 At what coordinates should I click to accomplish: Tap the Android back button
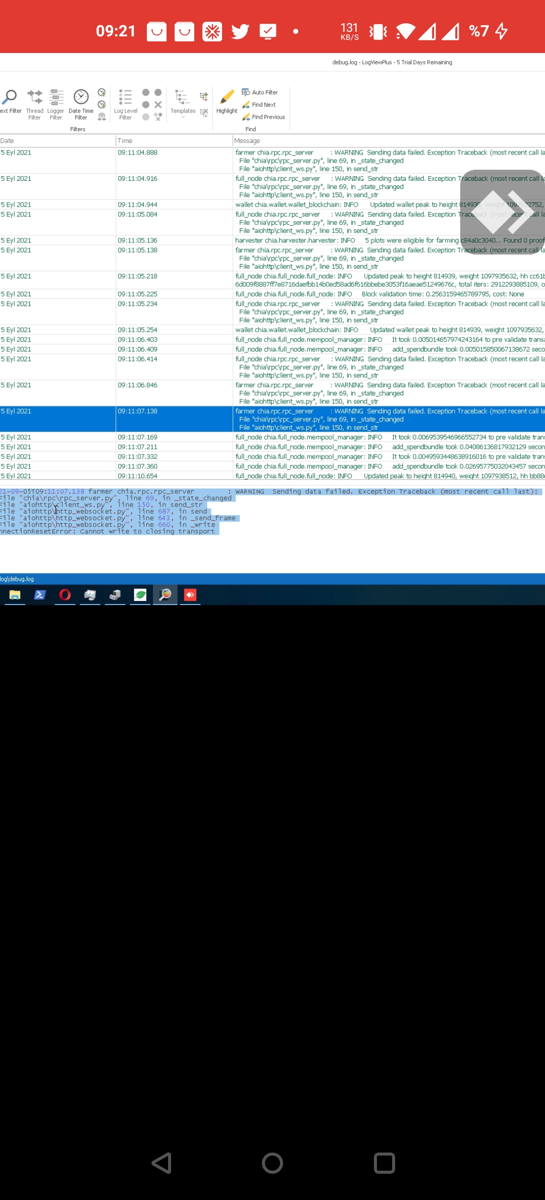[x=162, y=1163]
